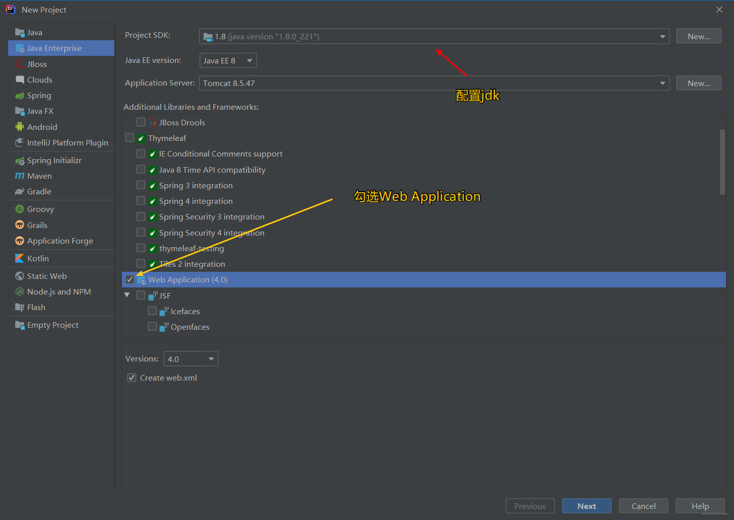Check the Spring 3 integration box
The width and height of the screenshot is (734, 520).
(141, 185)
